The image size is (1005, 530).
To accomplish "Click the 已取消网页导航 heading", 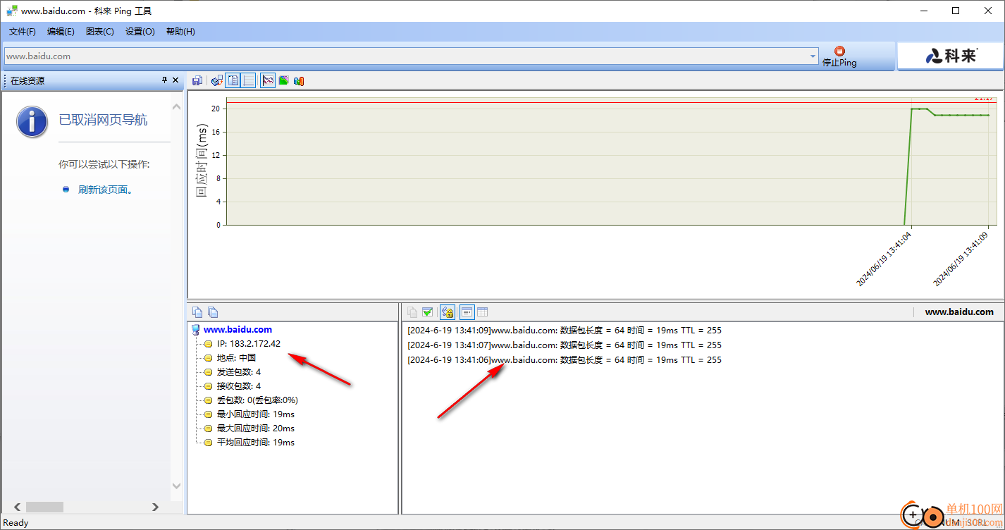I will pyautogui.click(x=103, y=120).
